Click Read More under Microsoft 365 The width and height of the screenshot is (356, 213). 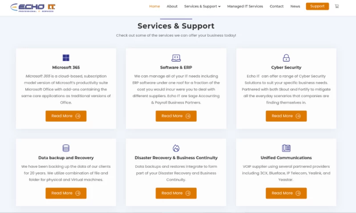(66, 116)
